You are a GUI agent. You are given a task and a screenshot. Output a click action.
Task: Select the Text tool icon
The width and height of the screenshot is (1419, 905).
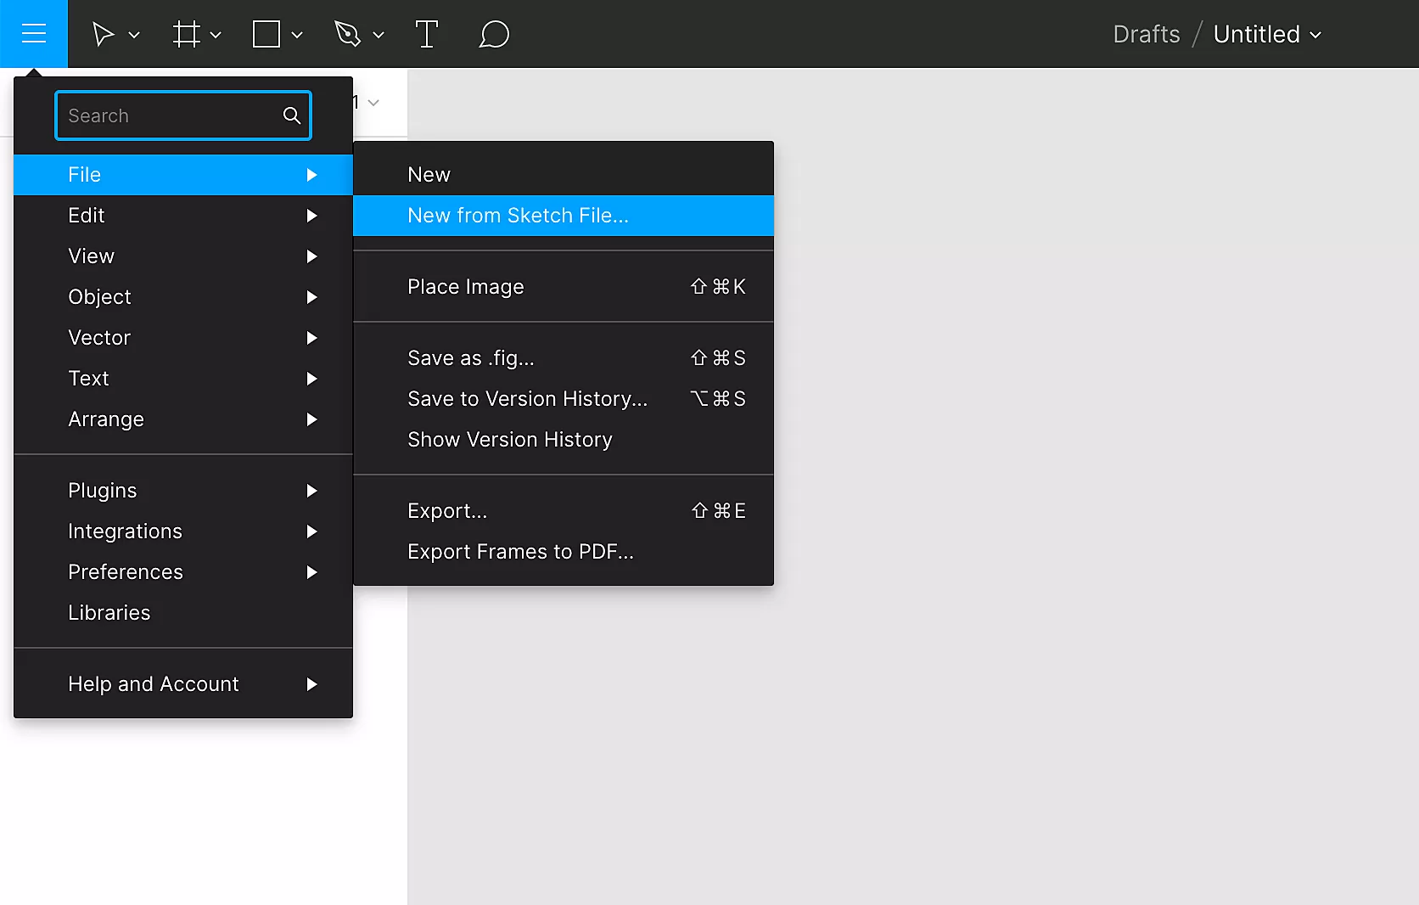426,35
